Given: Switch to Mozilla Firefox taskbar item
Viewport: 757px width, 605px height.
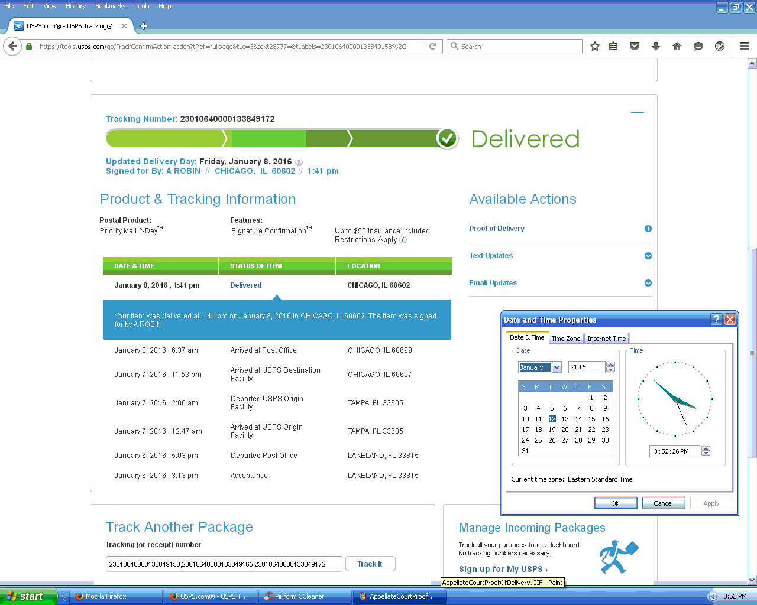Looking at the screenshot, I should (x=116, y=596).
